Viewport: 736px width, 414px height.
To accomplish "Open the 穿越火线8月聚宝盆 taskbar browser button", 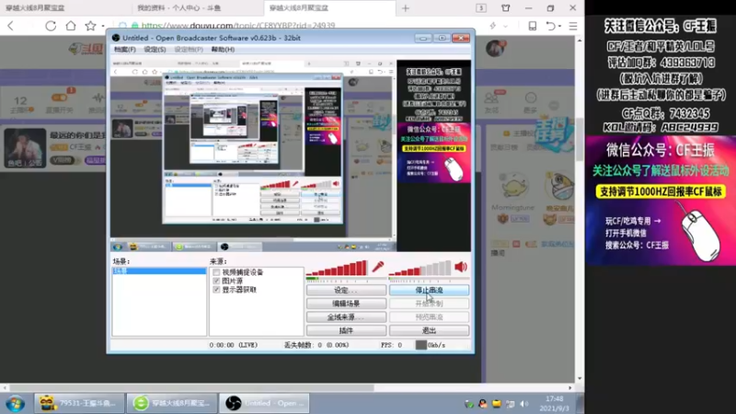I will [172, 403].
